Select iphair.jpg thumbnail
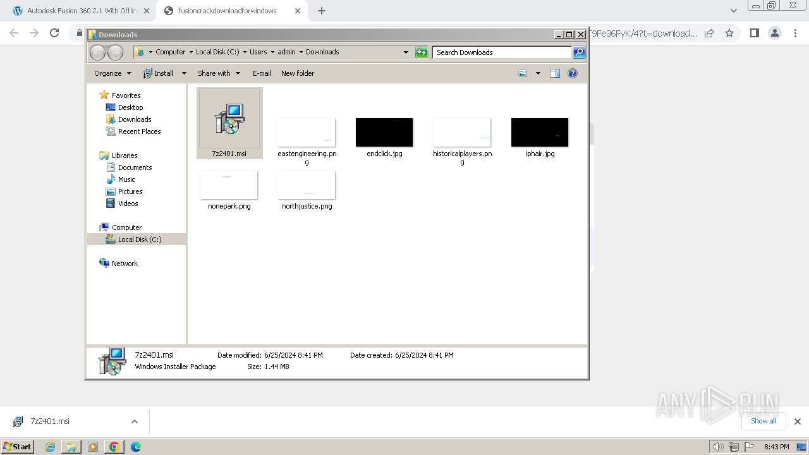 [540, 132]
